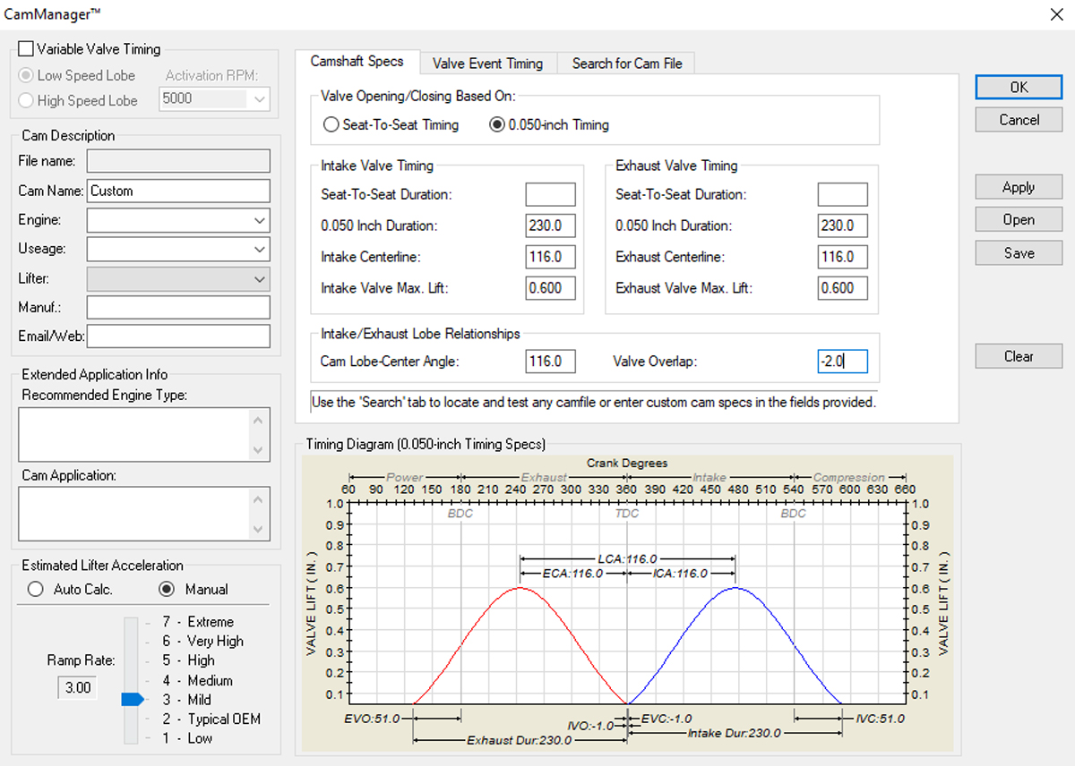The width and height of the screenshot is (1075, 766).
Task: Click the EVC:-1.0 label in diagram
Action: pos(667,719)
